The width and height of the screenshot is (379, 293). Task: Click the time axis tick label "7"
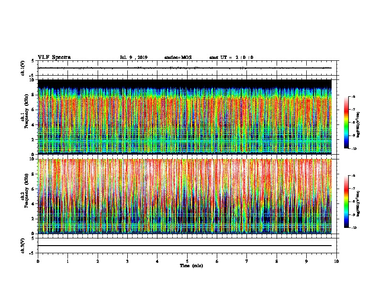(x=247, y=261)
